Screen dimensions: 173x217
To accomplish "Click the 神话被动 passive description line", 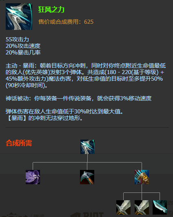I will tap(78, 98).
